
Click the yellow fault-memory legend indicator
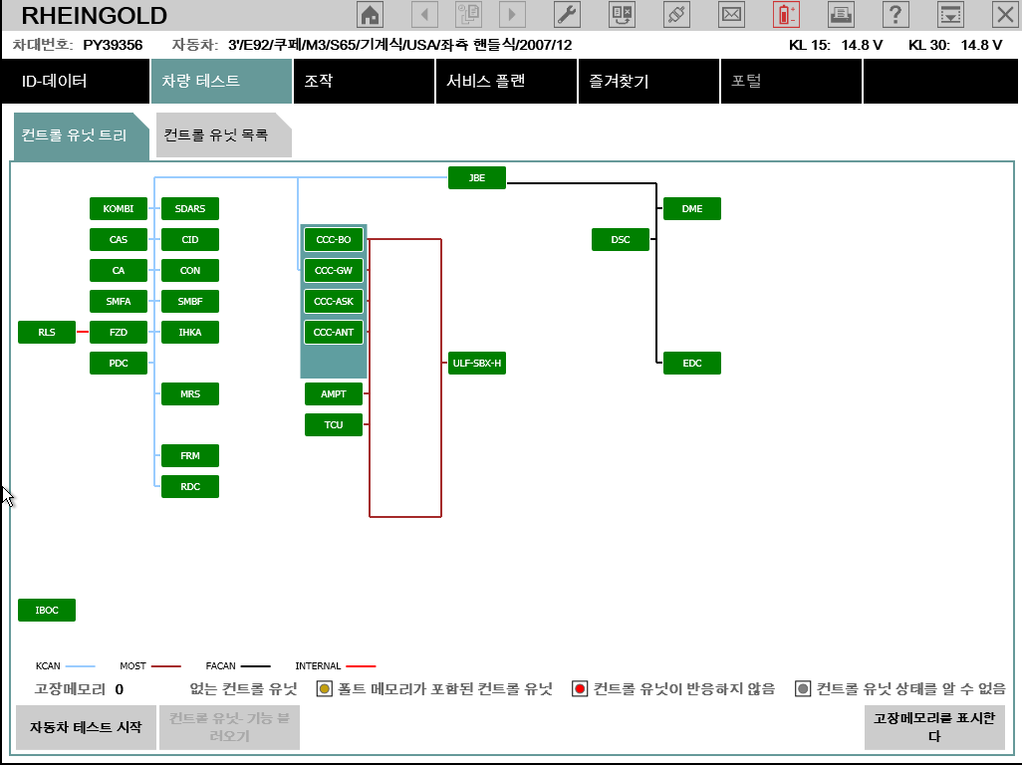point(325,688)
